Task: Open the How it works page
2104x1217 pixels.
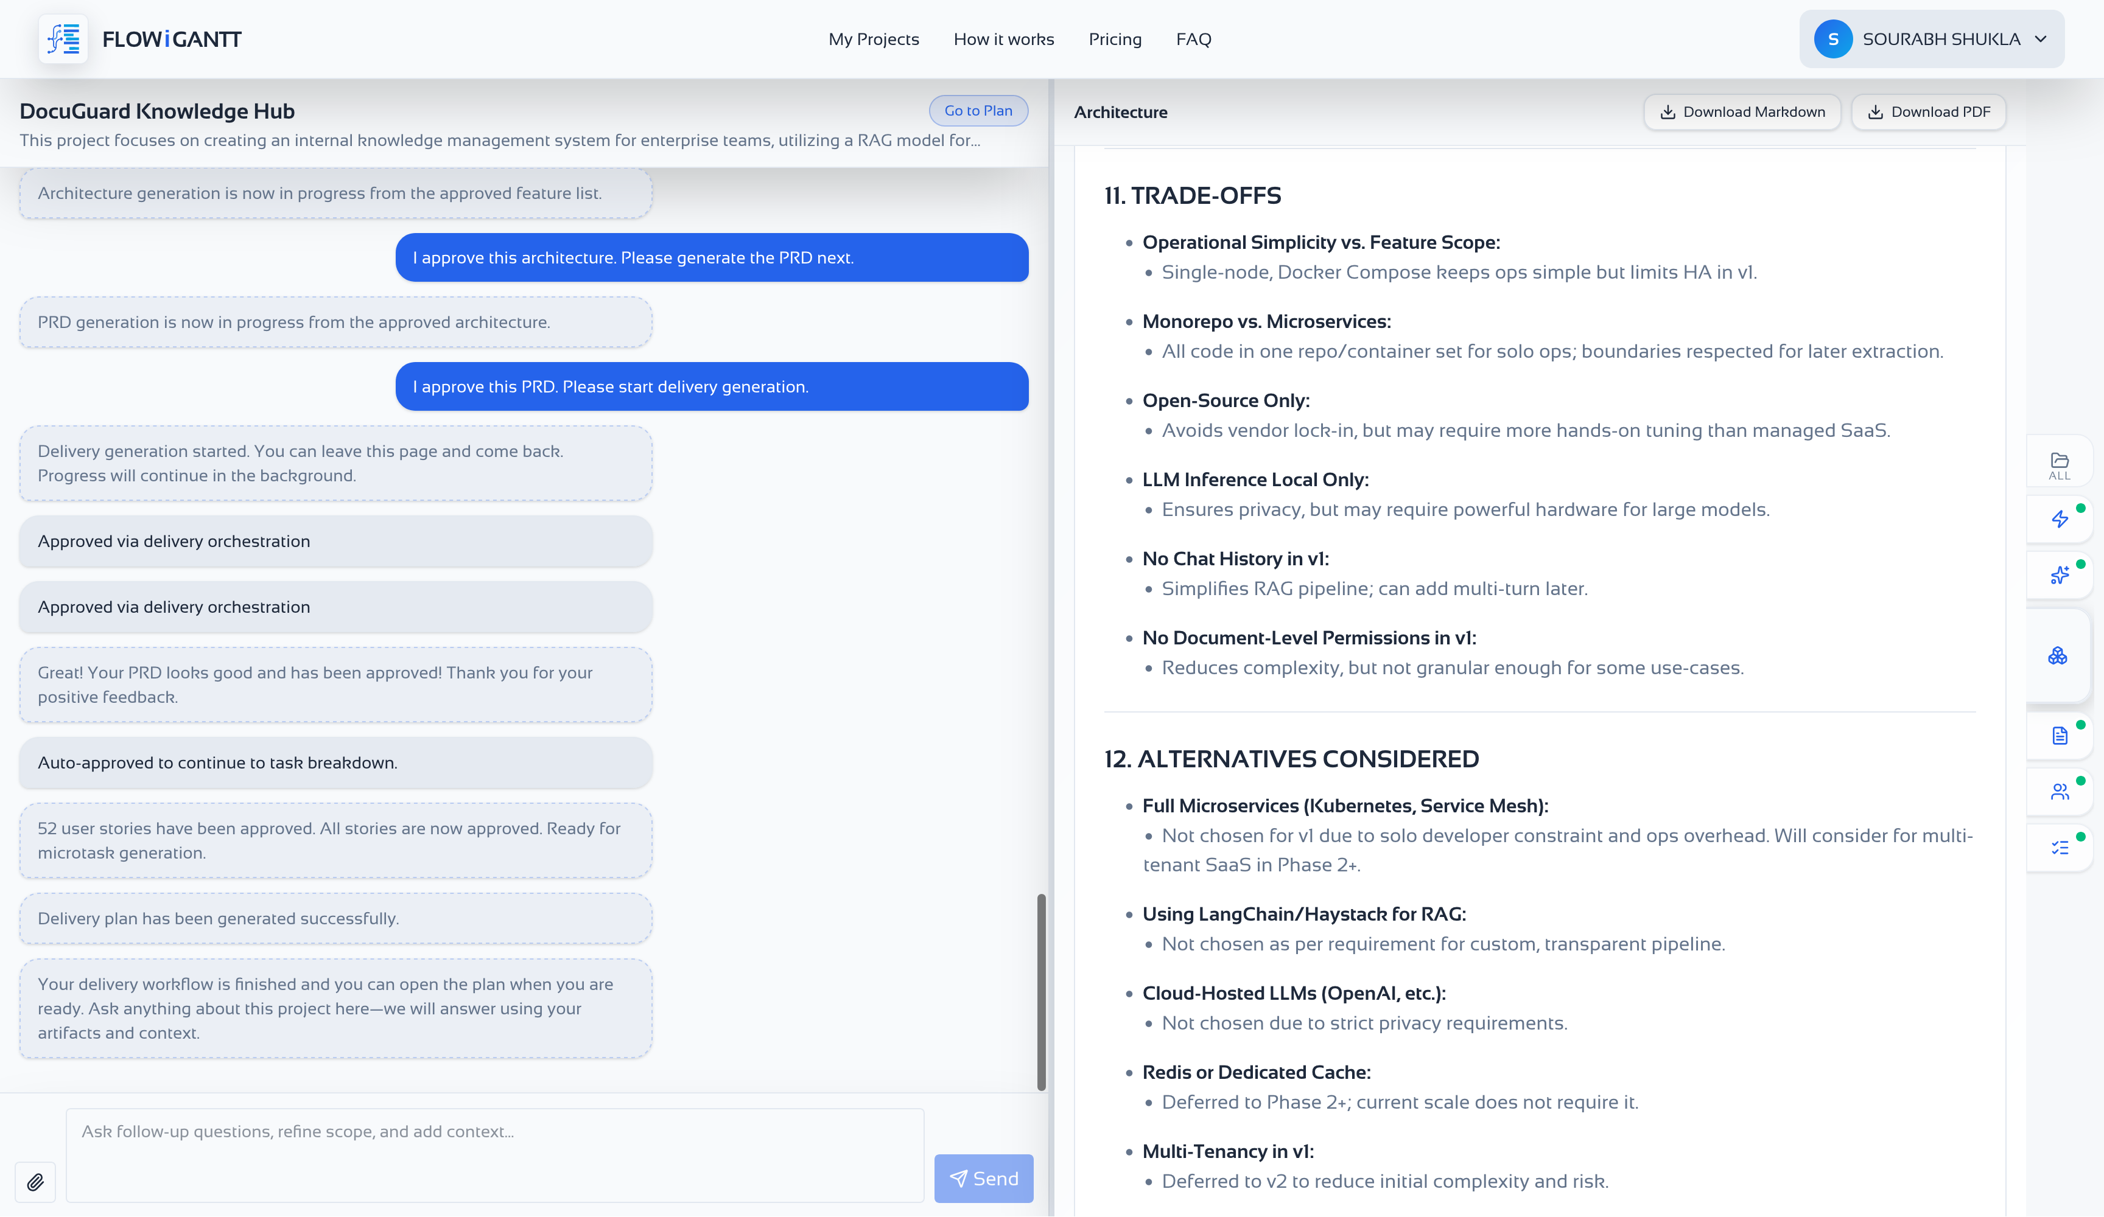Action: click(1003, 39)
